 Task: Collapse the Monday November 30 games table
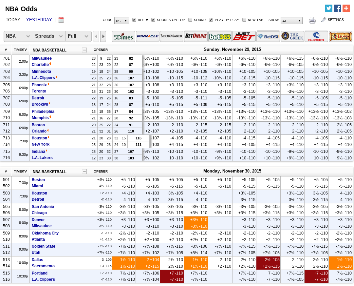pos(84,172)
